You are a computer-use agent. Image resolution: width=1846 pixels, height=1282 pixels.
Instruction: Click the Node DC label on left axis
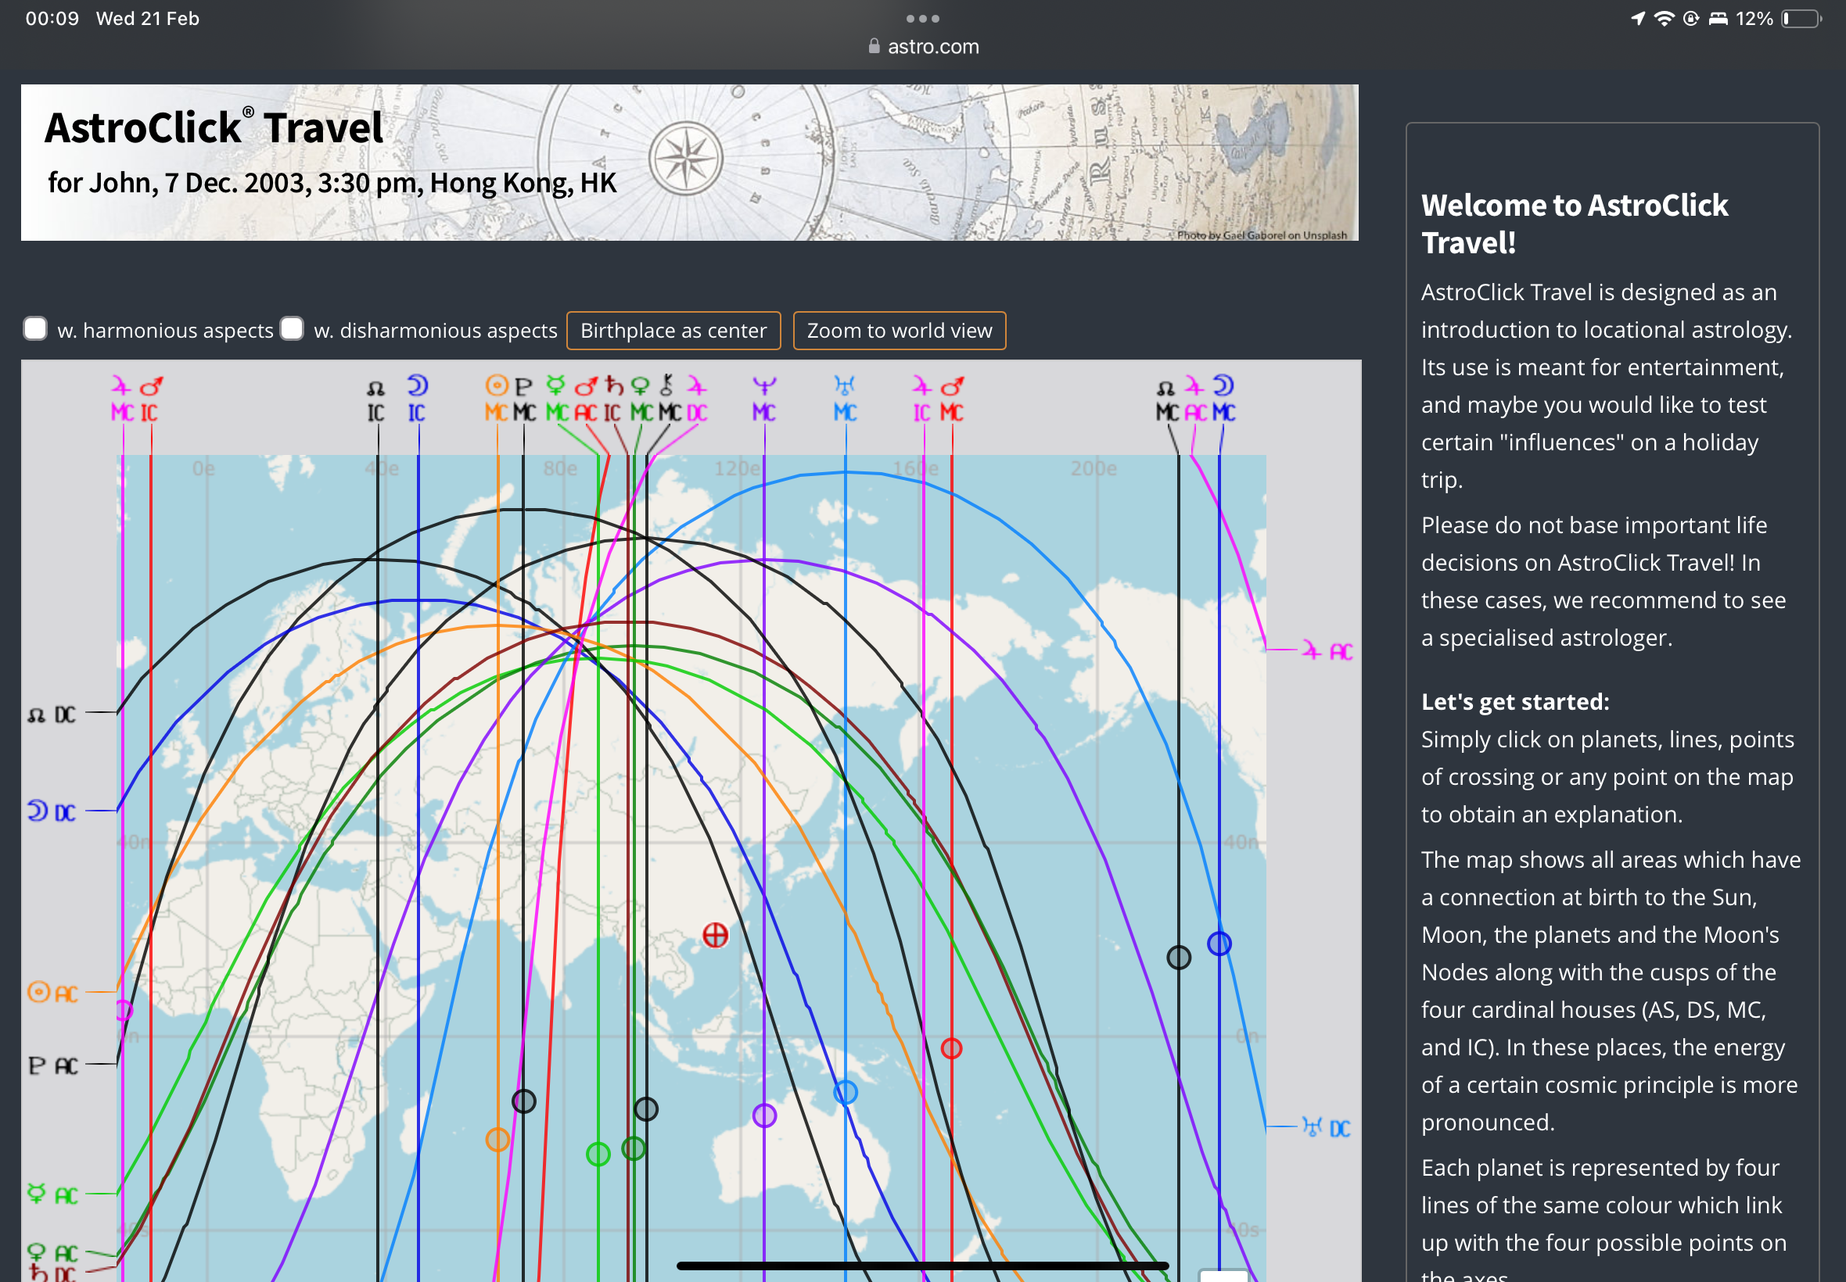[x=52, y=715]
